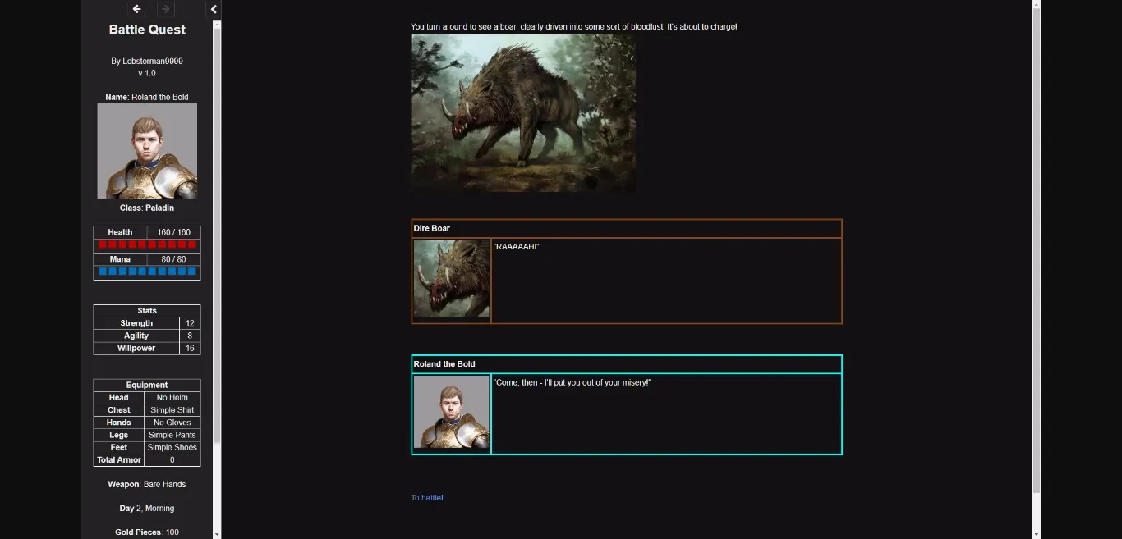Click the back arrow in the sidebar
The width and height of the screenshot is (1122, 539).
137,9
